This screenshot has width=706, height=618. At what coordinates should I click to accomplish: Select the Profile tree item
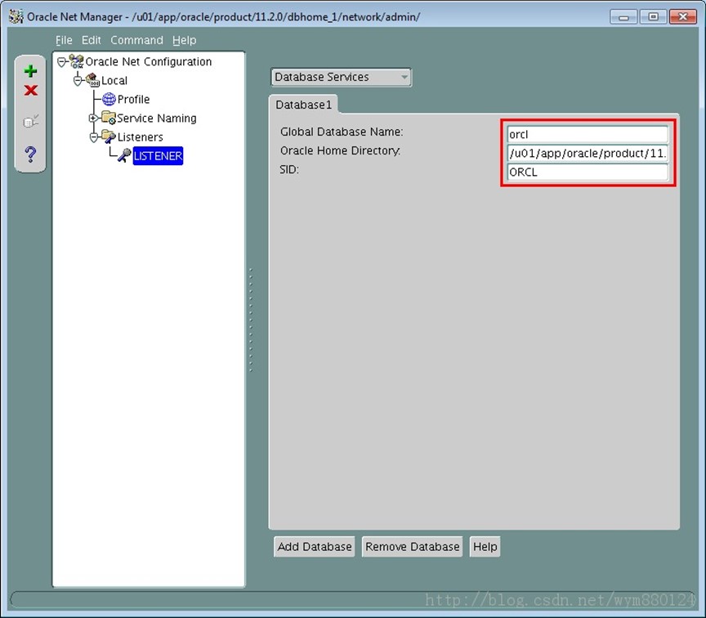click(133, 99)
